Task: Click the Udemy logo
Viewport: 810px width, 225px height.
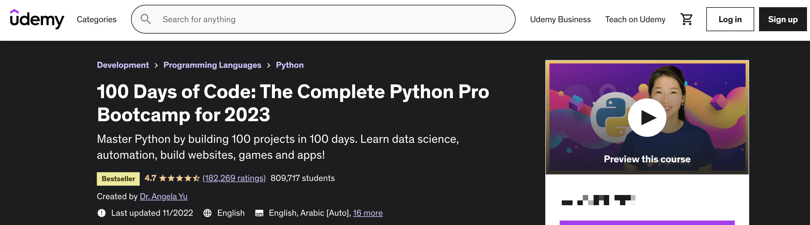Action: [37, 19]
